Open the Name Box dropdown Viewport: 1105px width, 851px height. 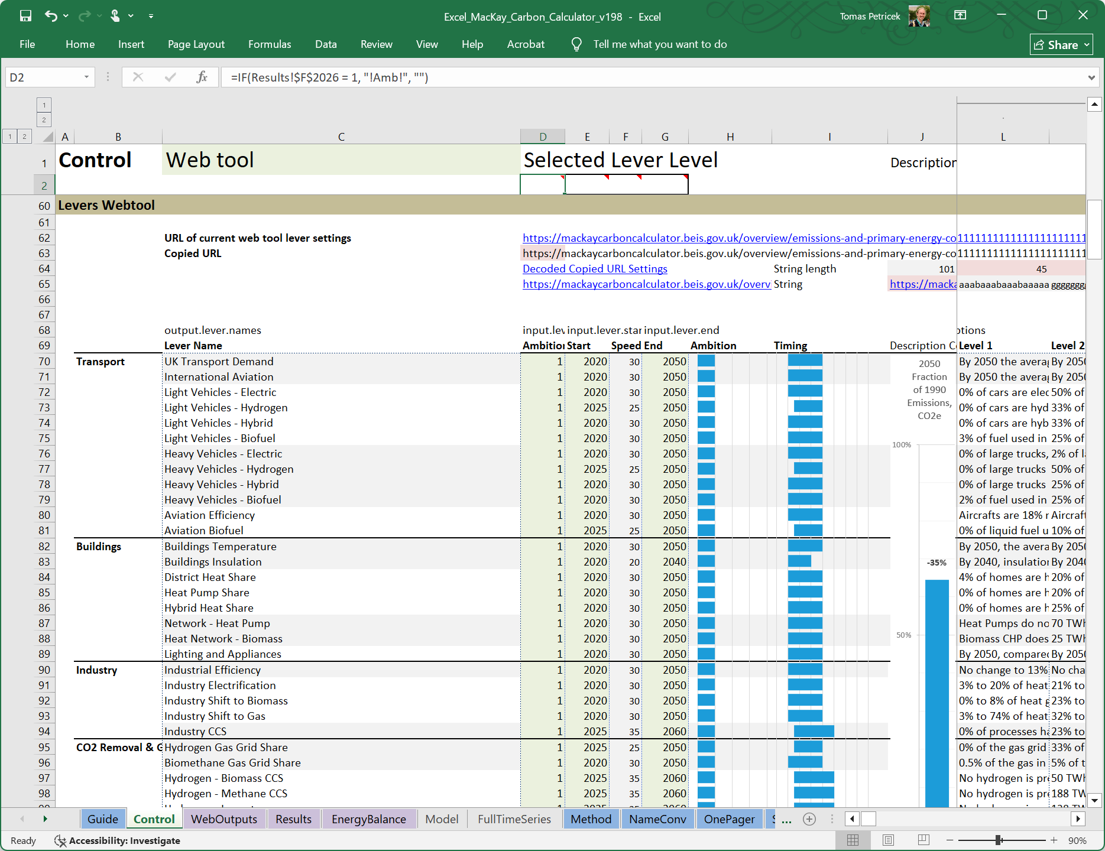(x=86, y=77)
